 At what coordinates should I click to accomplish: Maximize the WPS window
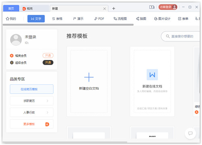190,7
